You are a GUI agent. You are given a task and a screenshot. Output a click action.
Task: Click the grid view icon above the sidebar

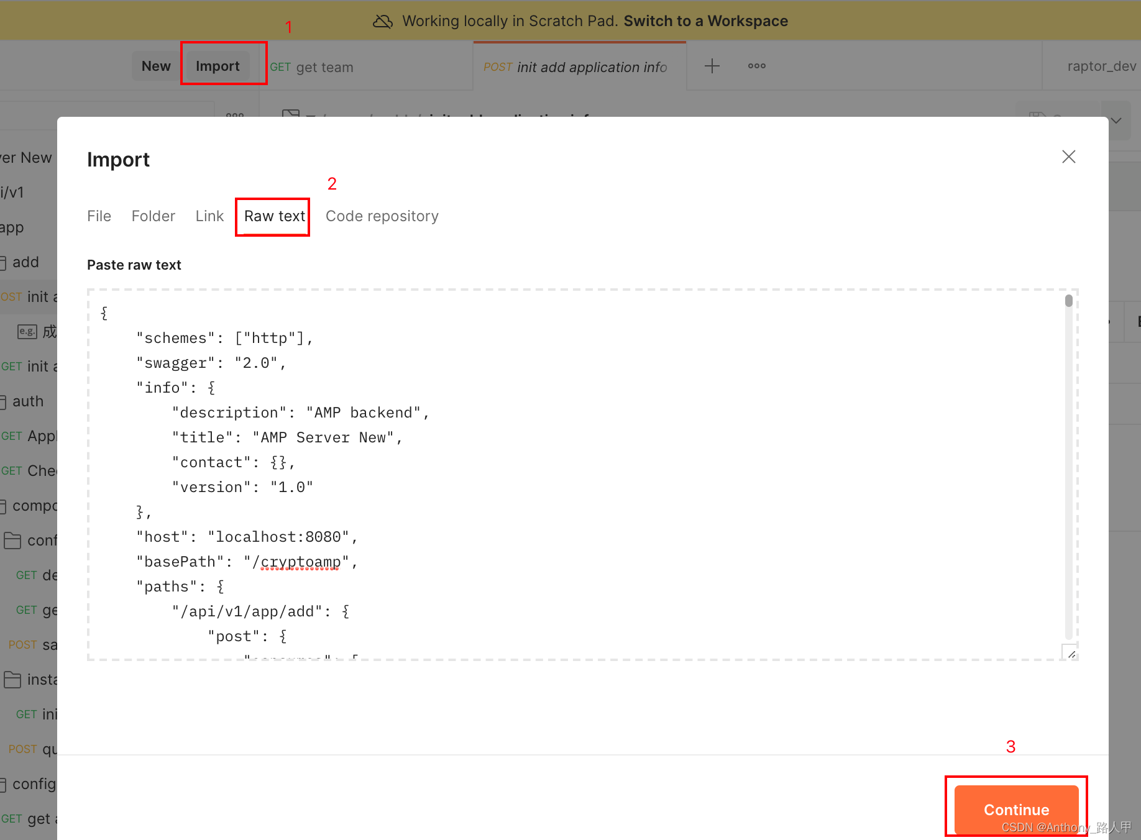(x=234, y=116)
